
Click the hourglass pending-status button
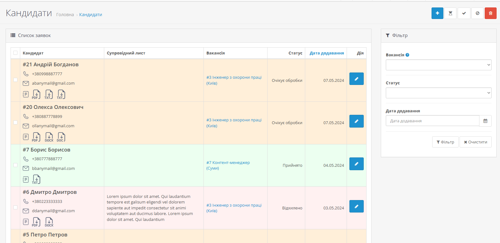(451, 13)
